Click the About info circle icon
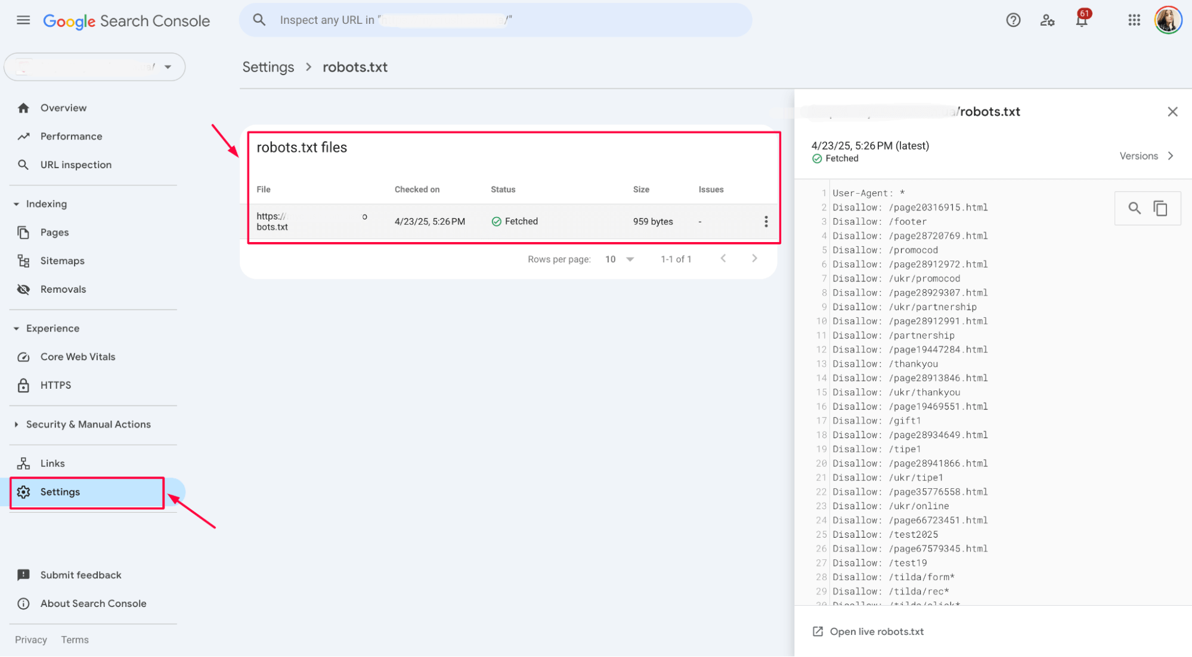Image resolution: width=1192 pixels, height=657 pixels. tap(23, 604)
